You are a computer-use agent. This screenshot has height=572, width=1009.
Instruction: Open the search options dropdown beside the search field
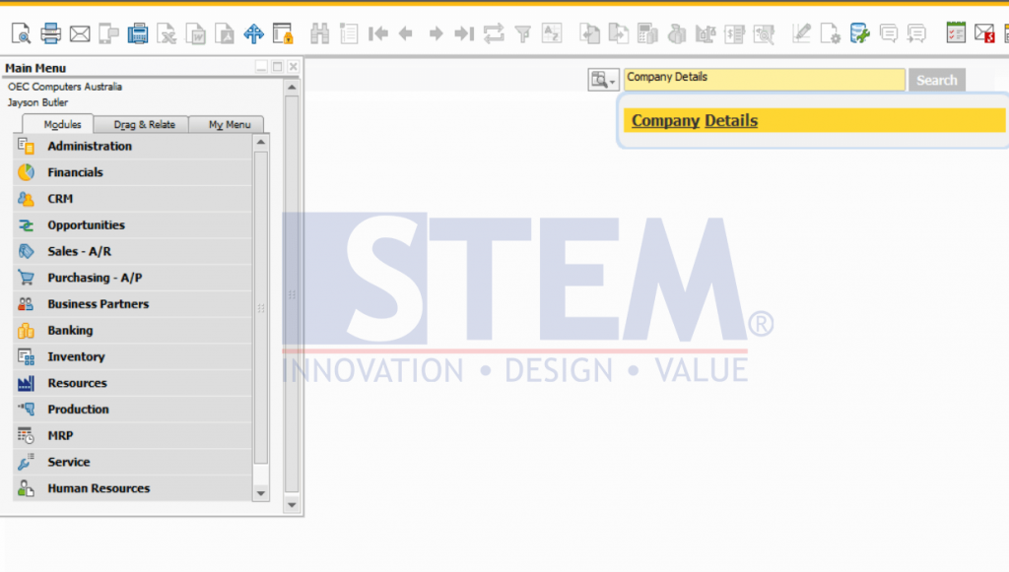tap(603, 80)
